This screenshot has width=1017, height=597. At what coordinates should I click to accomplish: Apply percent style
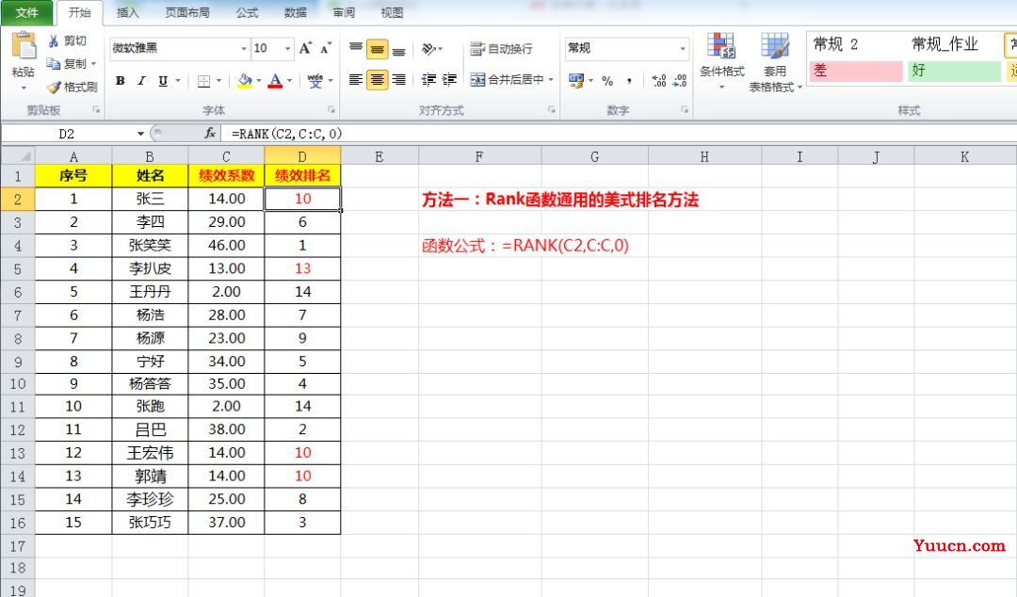tap(607, 80)
